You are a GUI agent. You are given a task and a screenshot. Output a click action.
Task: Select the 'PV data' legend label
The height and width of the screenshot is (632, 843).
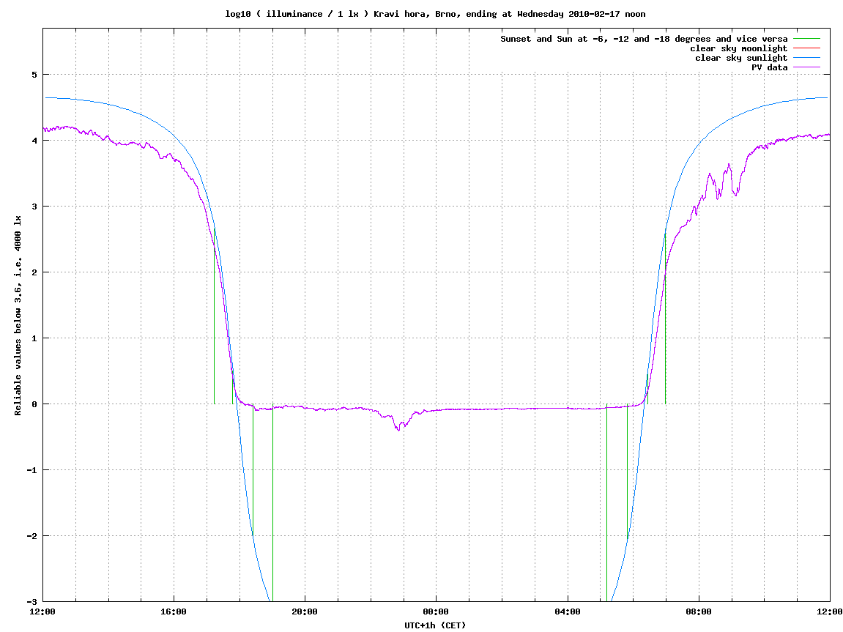769,67
